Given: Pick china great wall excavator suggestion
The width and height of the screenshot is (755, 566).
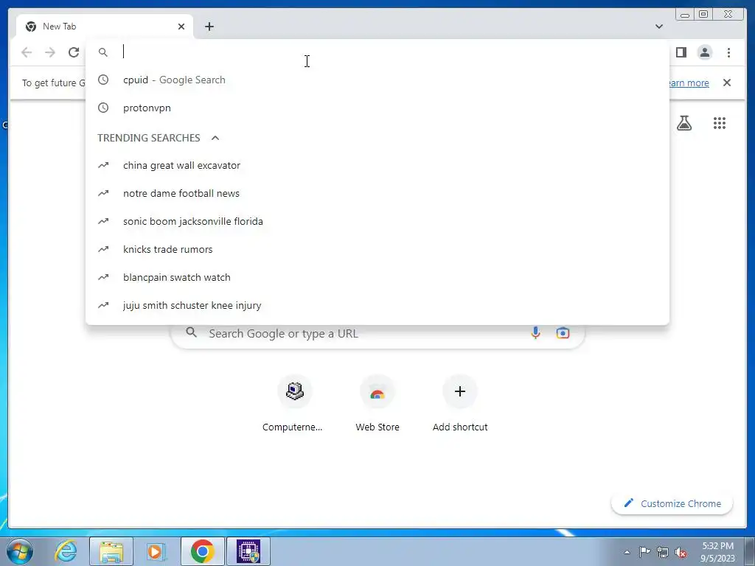Looking at the screenshot, I should [377, 165].
